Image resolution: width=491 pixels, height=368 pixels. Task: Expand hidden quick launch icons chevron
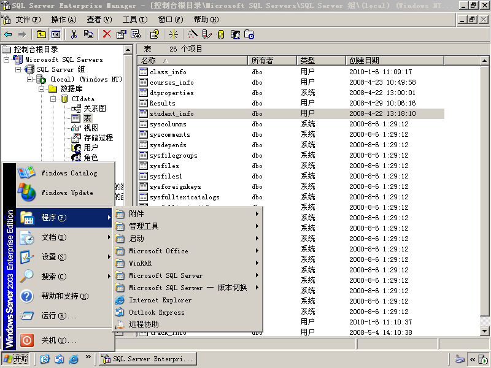88,357
